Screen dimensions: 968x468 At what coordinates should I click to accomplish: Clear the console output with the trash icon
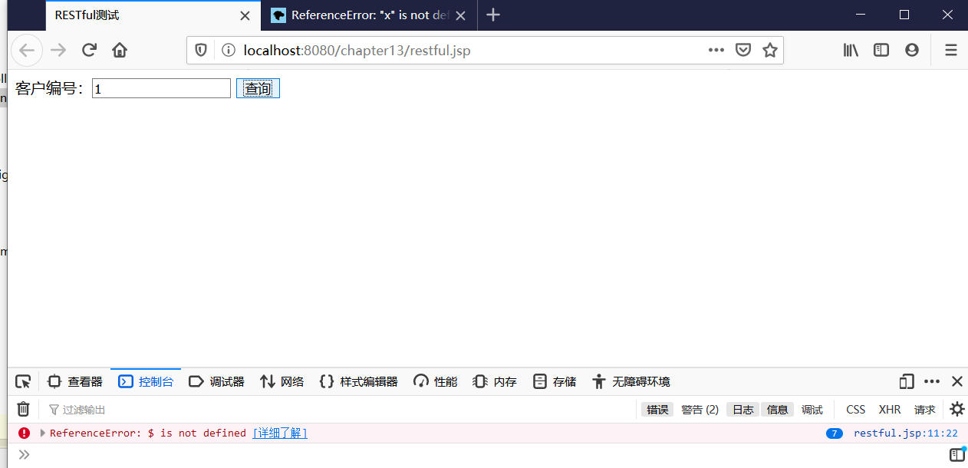tap(22, 409)
